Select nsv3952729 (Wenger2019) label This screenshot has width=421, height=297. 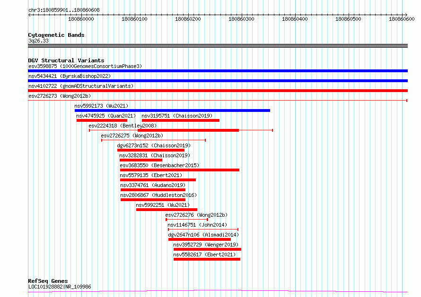pos(206,245)
